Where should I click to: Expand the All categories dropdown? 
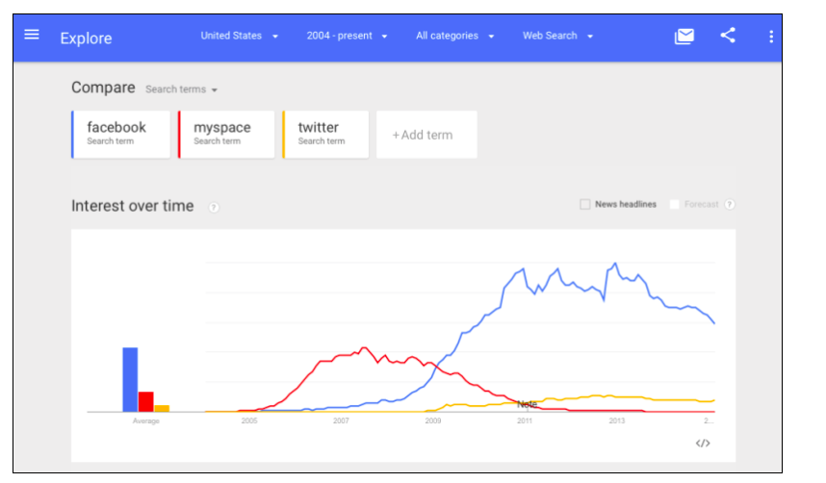point(455,36)
